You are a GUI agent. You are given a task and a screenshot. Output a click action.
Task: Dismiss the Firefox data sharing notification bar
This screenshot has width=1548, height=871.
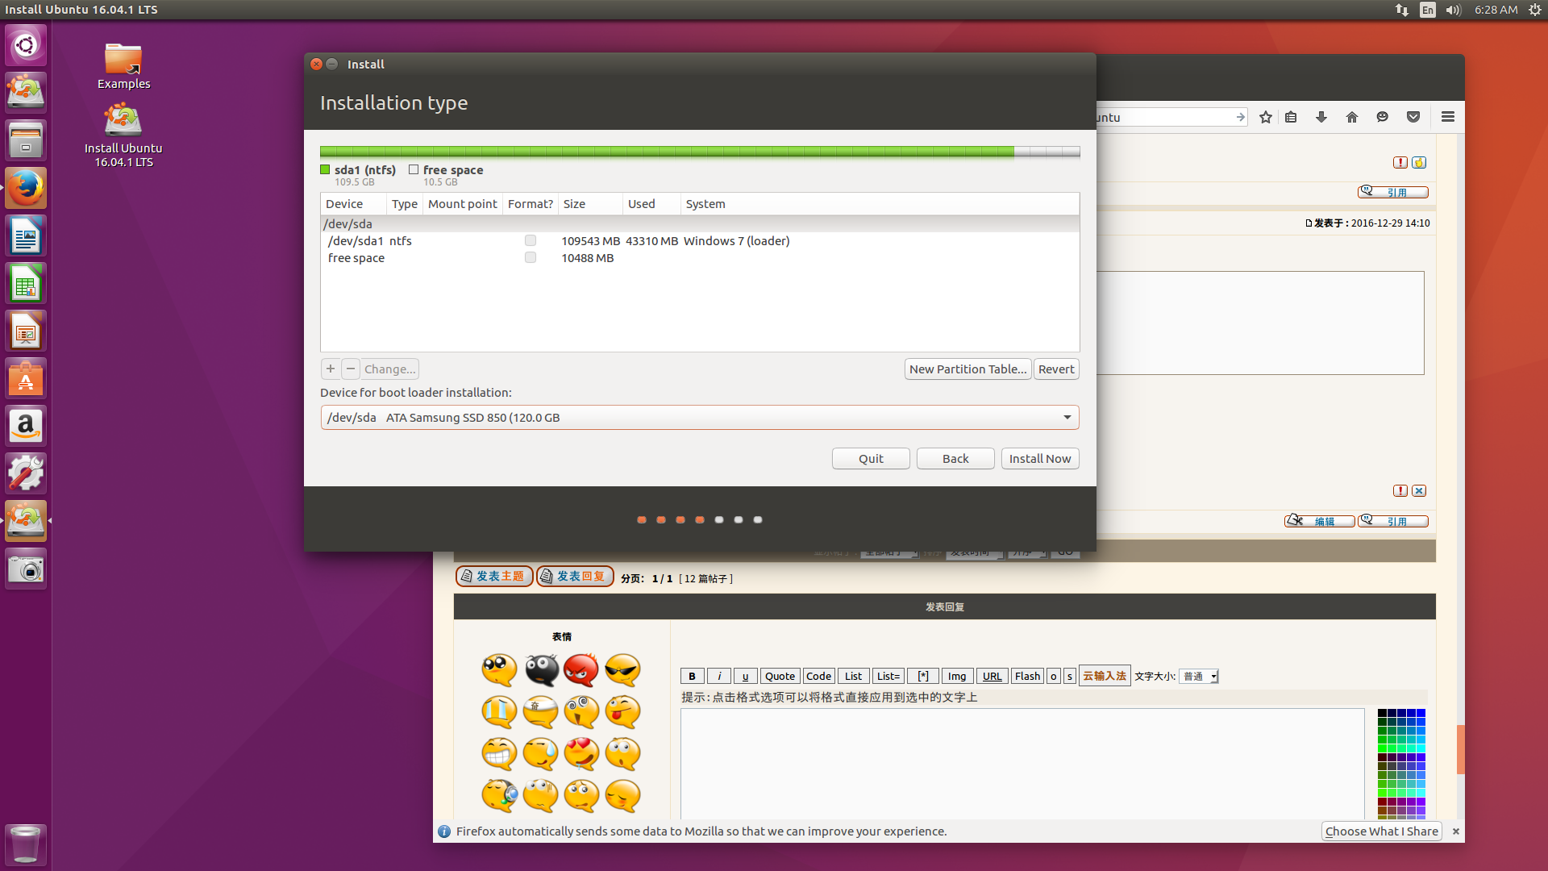1455,831
